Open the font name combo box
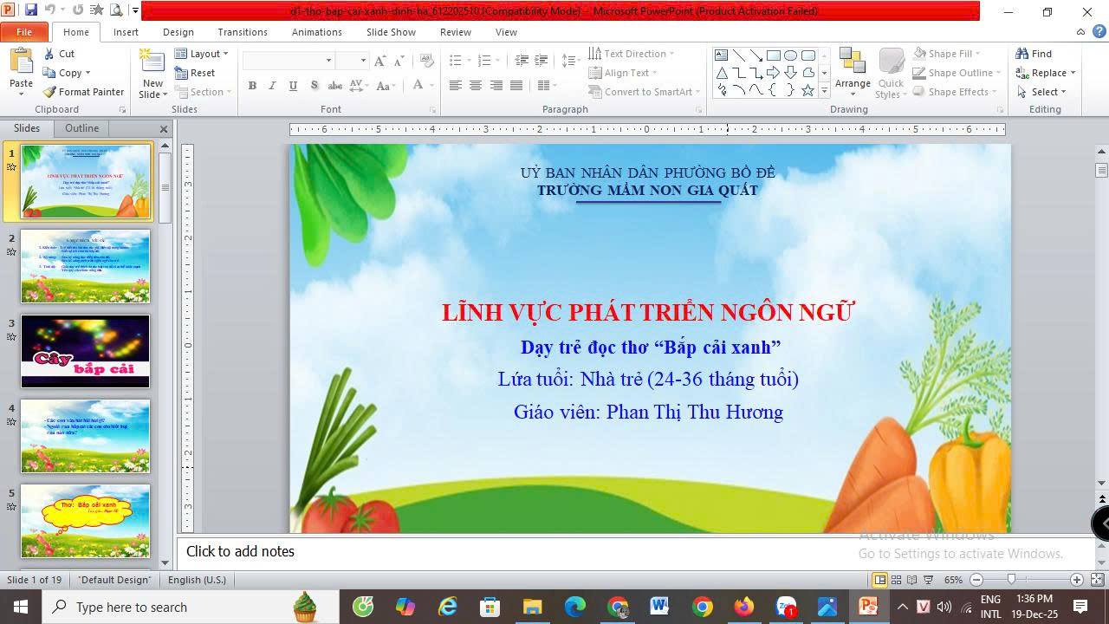Screen dimensions: 1109x624 click(289, 61)
